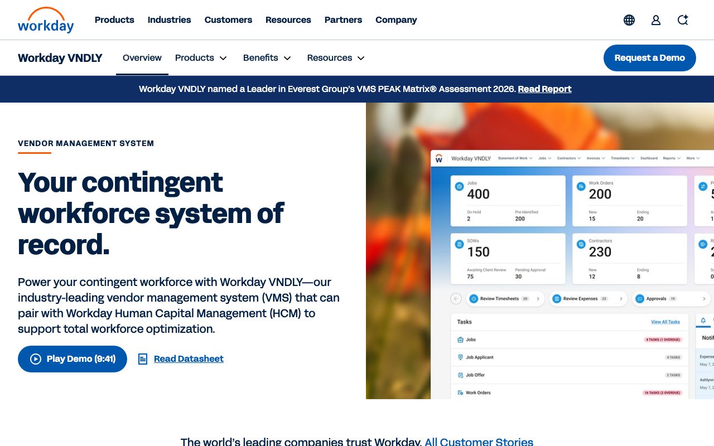This screenshot has height=446, width=714.
Task: Open the AI search icon in the header
Action: click(x=683, y=20)
